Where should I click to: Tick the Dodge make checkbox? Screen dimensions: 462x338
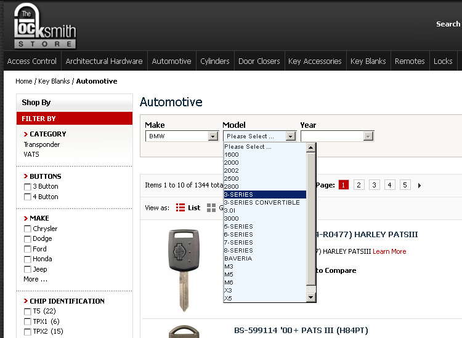pos(27,239)
